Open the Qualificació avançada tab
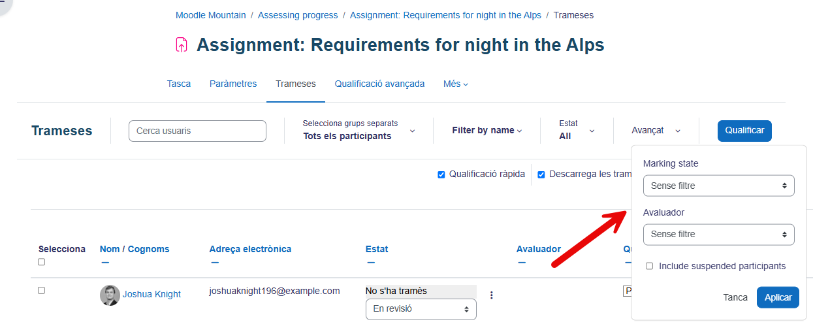Screen dimensions: 813x328 click(379, 84)
